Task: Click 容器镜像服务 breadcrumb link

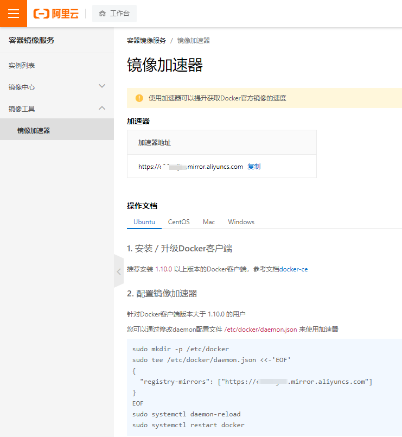Action: coord(146,41)
